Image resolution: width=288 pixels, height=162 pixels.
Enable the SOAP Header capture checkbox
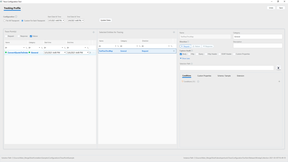(220, 54)
